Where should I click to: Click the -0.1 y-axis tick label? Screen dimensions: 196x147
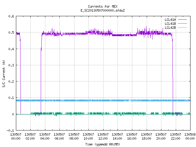(x=10, y=130)
